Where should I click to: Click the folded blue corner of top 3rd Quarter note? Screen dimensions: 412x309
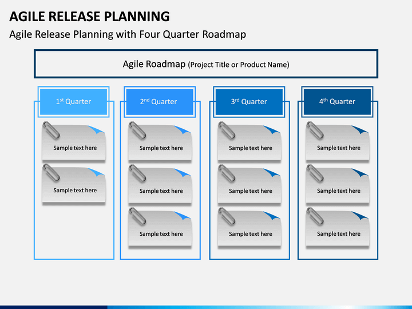click(272, 130)
